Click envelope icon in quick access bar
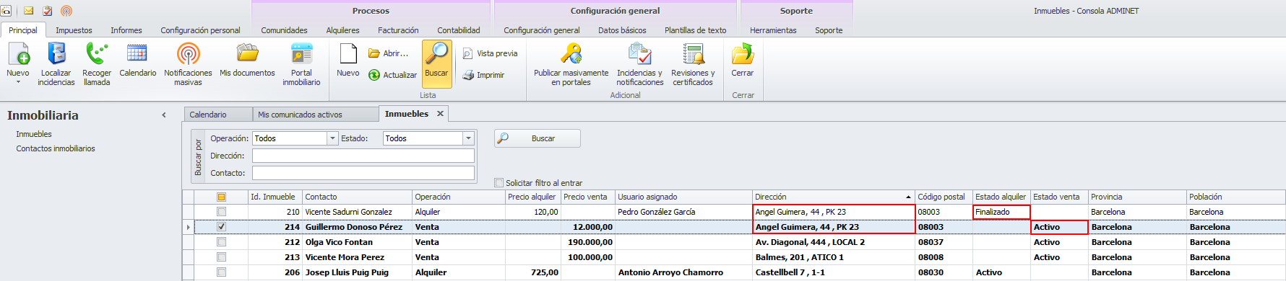The height and width of the screenshot is (281, 1286). (29, 11)
